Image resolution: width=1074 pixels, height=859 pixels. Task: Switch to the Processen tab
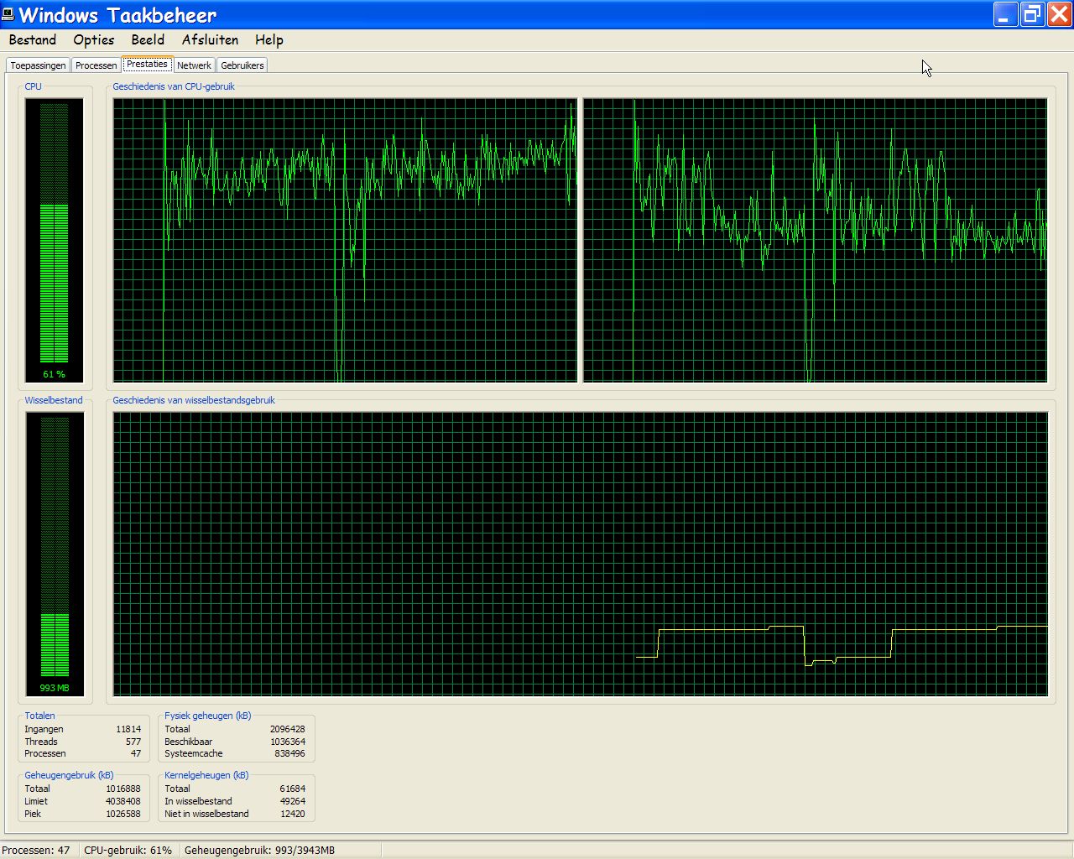pyautogui.click(x=96, y=65)
